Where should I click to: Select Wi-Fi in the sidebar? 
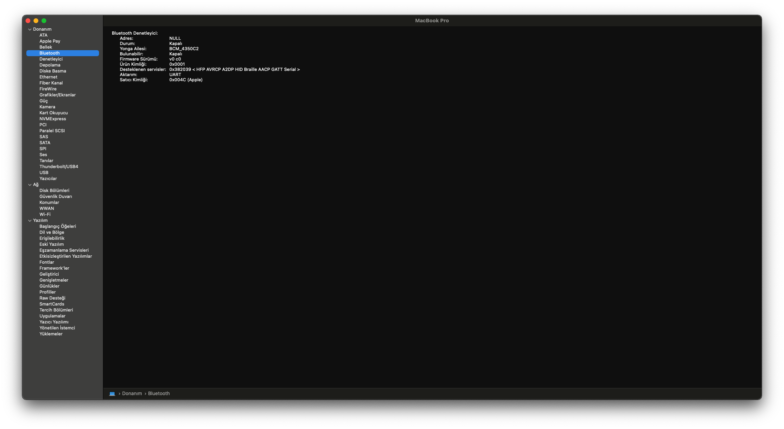(45, 214)
